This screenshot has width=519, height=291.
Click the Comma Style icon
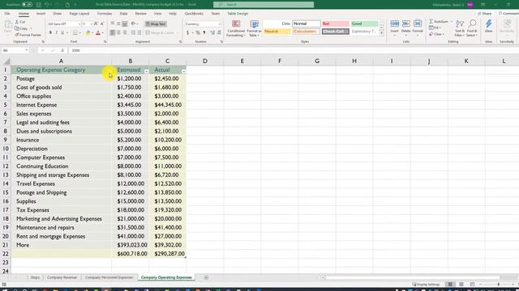click(204, 32)
